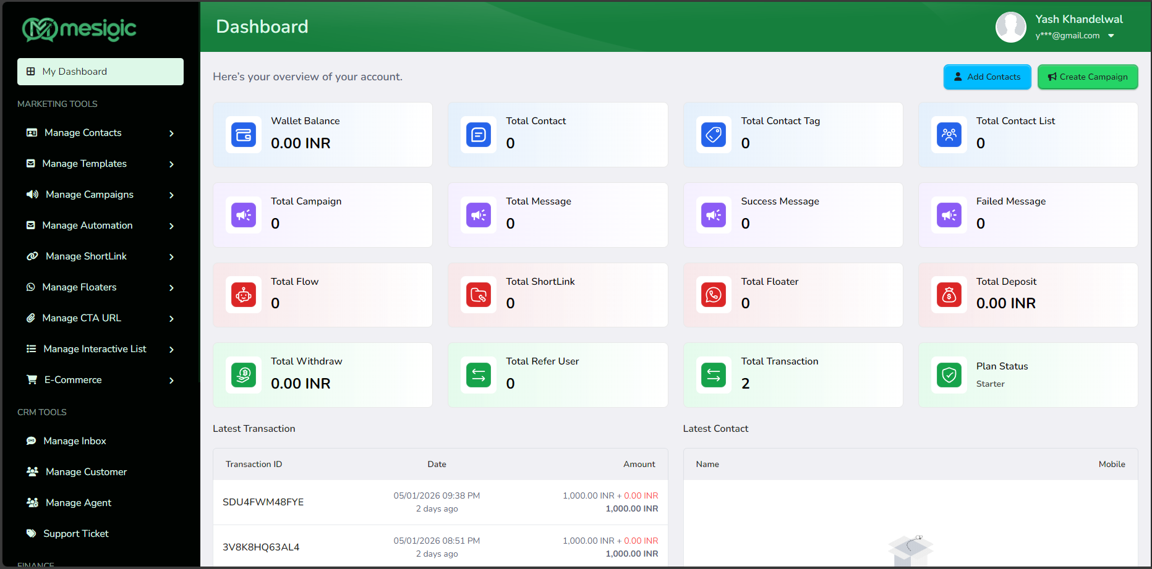Click the Total Contact Tag icon
1152x569 pixels.
pyautogui.click(x=713, y=135)
